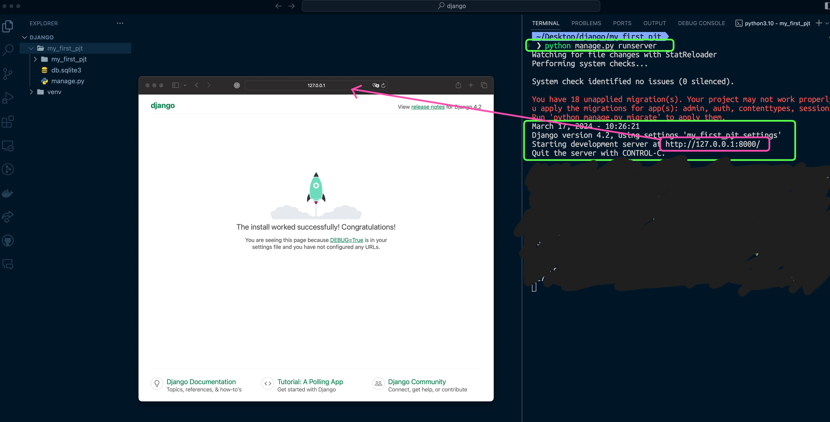Switch to the DEBUG CONSOLE tab
Viewport: 830px width, 422px height.
pos(701,23)
